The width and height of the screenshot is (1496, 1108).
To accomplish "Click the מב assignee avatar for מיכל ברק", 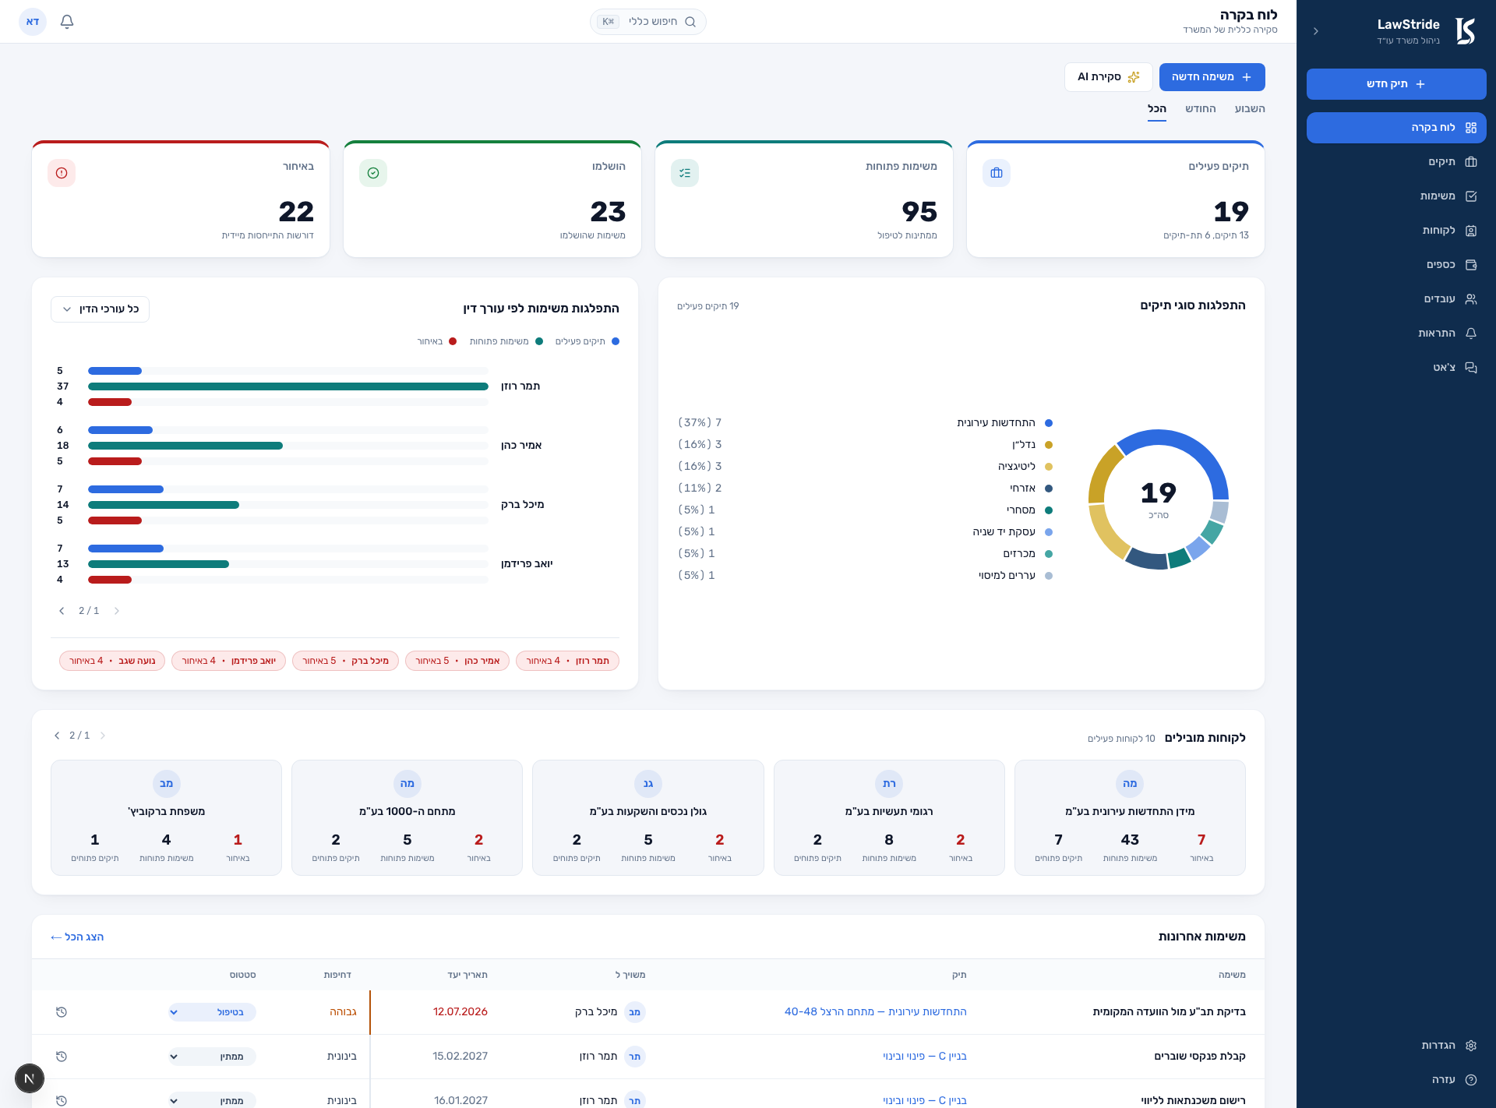I will point(635,1012).
